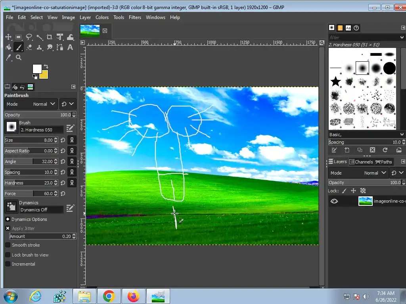Screen dimensions: 406x304
Task: Toggle layer lock pixels brush icon
Action: (344, 191)
